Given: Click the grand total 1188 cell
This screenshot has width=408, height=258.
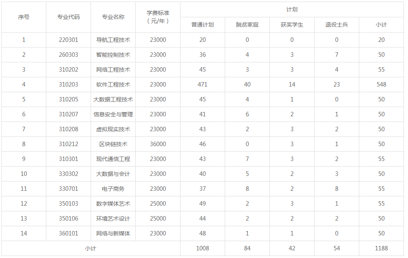Looking at the screenshot, I should (381, 248).
